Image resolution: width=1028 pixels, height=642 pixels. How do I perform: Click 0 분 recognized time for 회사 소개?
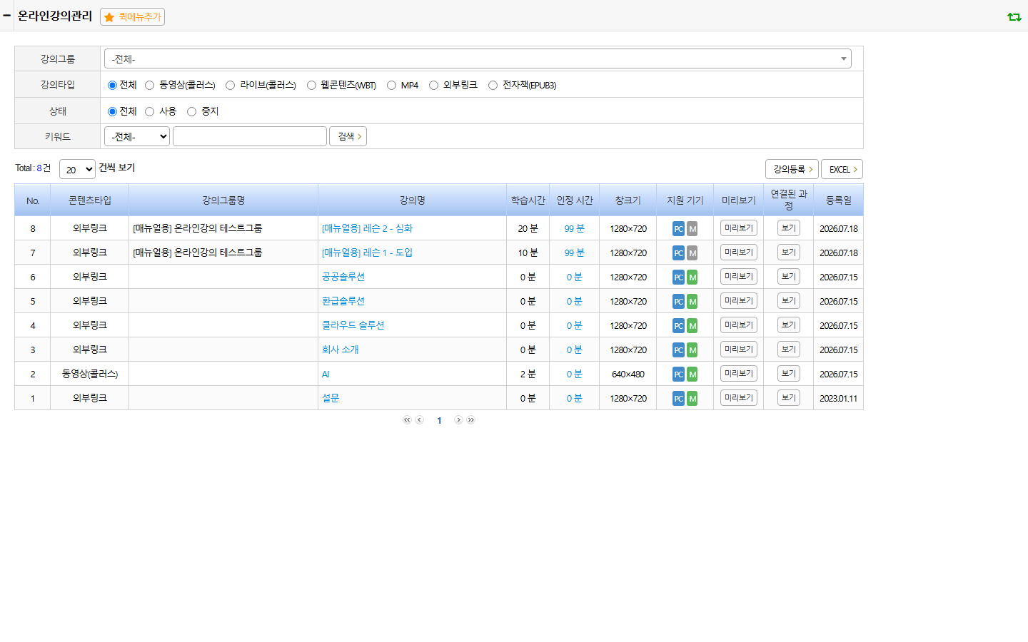(x=574, y=350)
